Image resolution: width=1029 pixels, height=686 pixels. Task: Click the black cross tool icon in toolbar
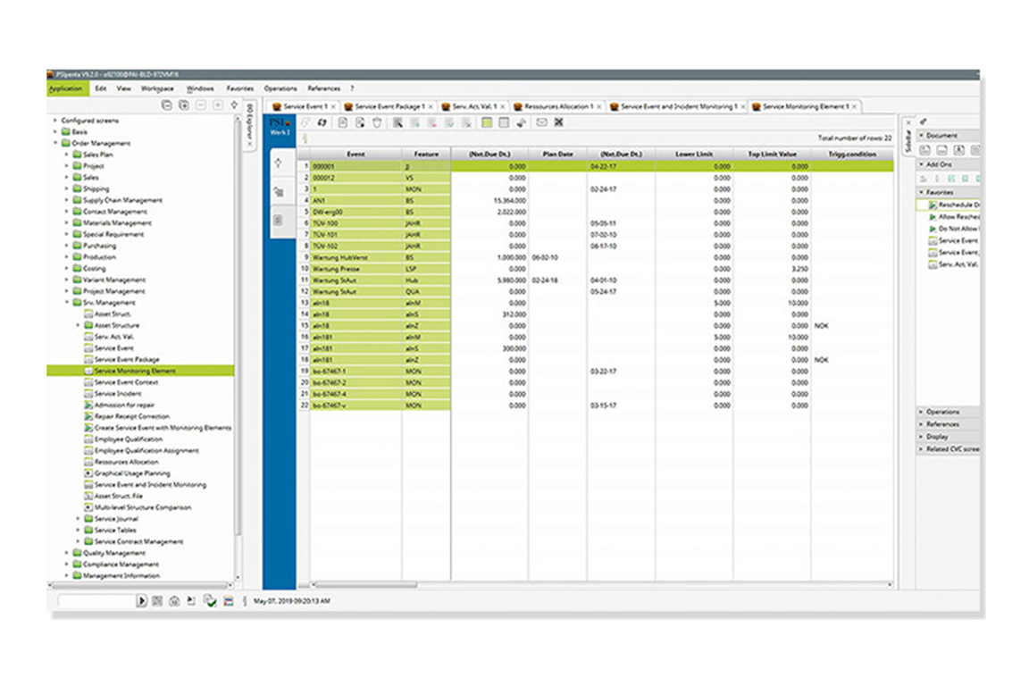tap(558, 122)
